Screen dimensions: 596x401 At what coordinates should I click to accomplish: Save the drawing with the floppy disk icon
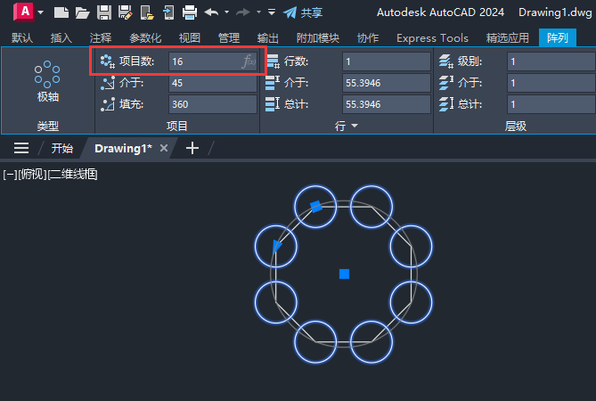coord(104,12)
